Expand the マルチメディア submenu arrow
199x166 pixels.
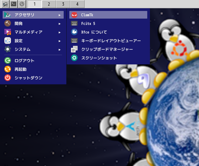[59, 33]
